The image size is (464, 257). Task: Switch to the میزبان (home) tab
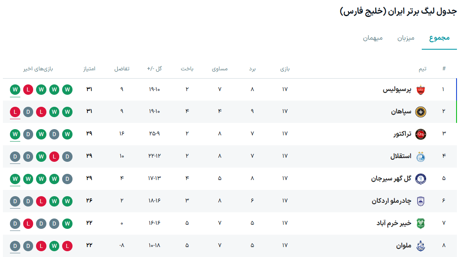tap(406, 38)
